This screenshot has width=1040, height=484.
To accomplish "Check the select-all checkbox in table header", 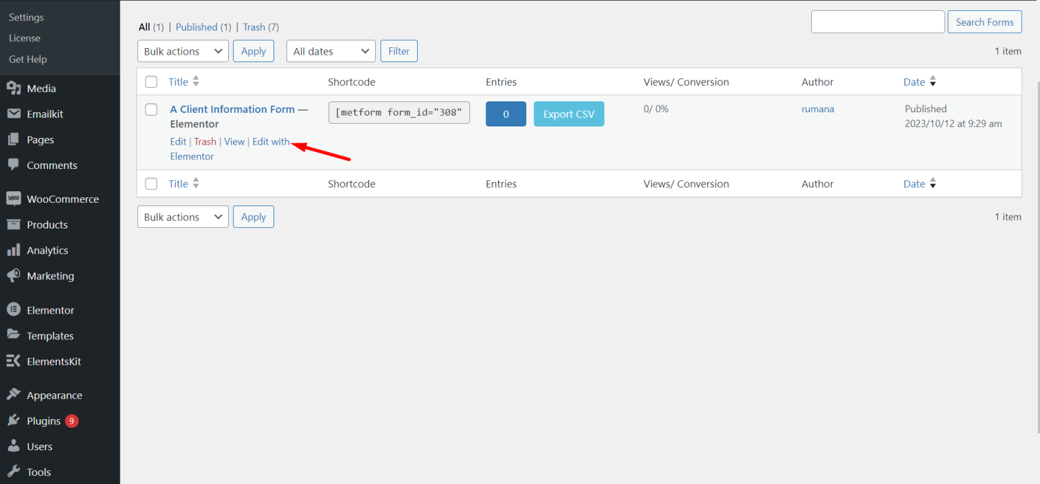I will 151,81.
